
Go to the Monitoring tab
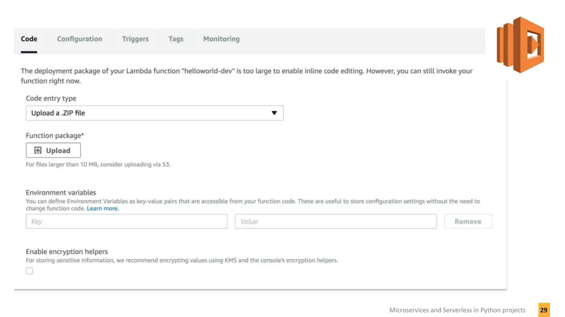click(x=221, y=39)
